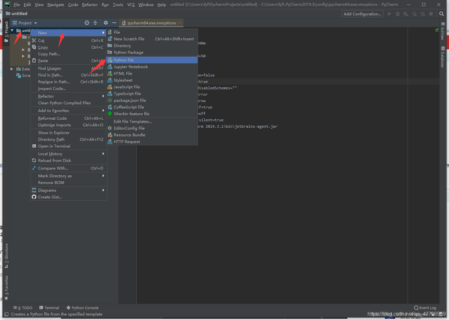Open Edit File Templates dialog
449x320 pixels.
click(152, 121)
